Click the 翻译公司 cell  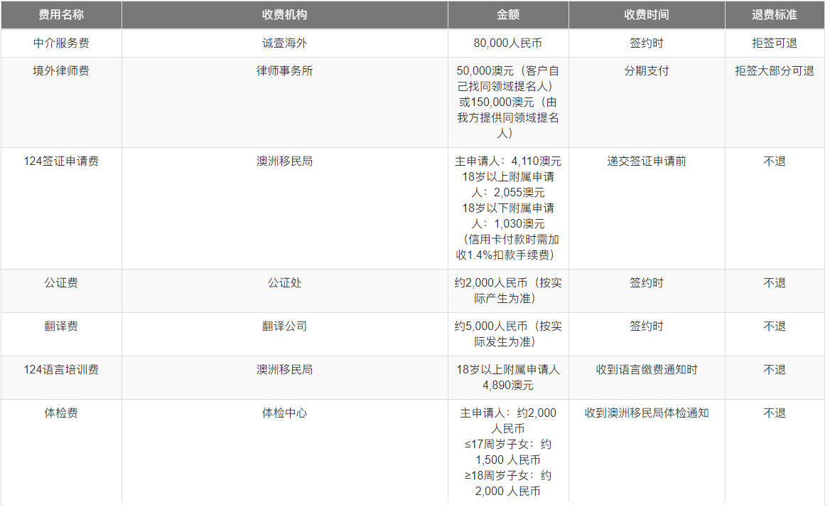click(285, 334)
